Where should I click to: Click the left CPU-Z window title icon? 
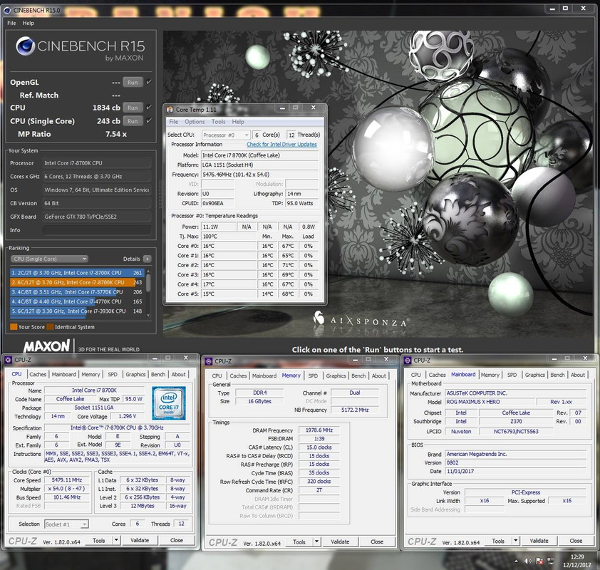coord(9,360)
